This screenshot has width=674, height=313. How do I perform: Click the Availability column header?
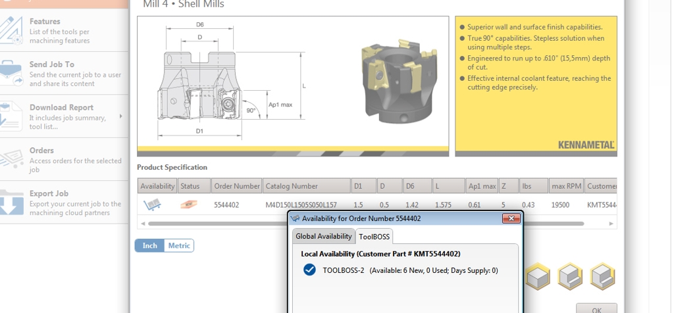[x=157, y=186]
